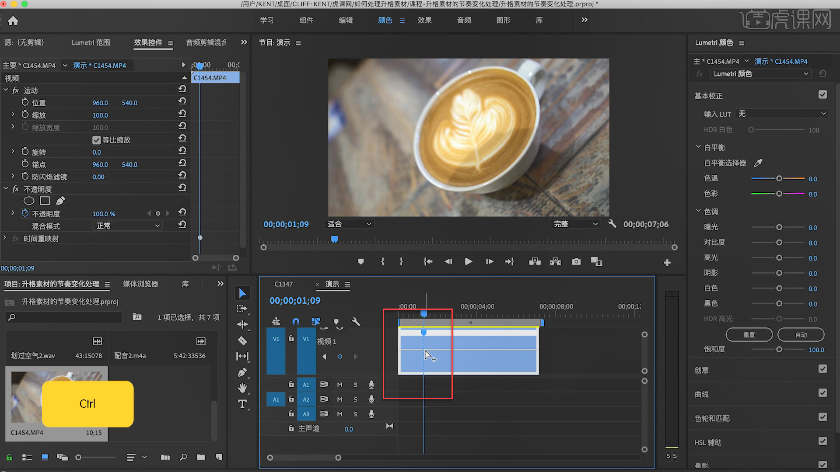
Task: Click the white balance eyedropper
Action: click(758, 163)
